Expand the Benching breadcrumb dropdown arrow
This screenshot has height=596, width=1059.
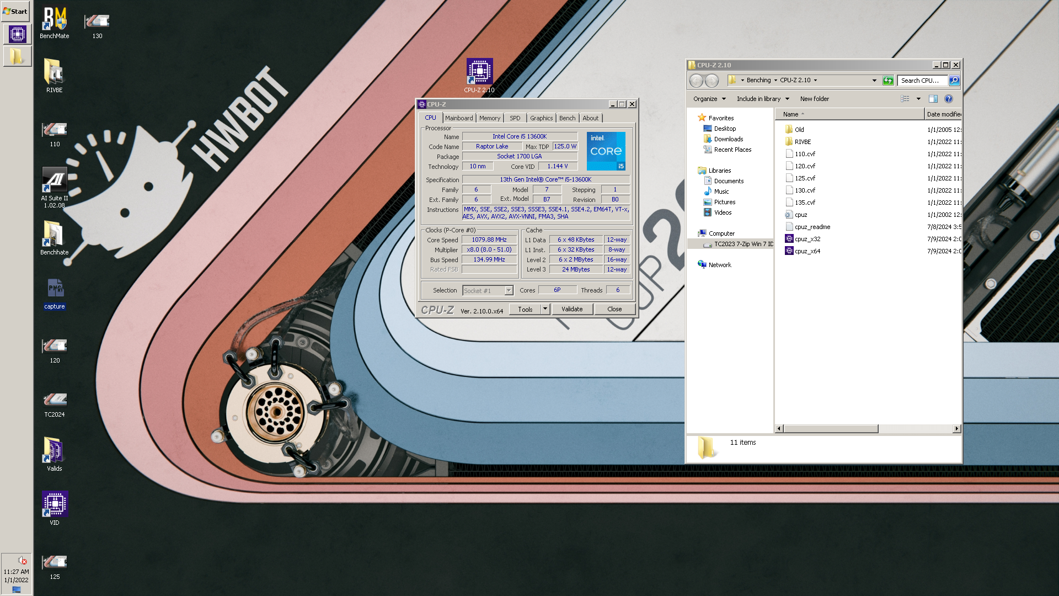coord(775,81)
